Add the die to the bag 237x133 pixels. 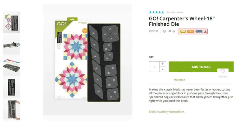201,67
